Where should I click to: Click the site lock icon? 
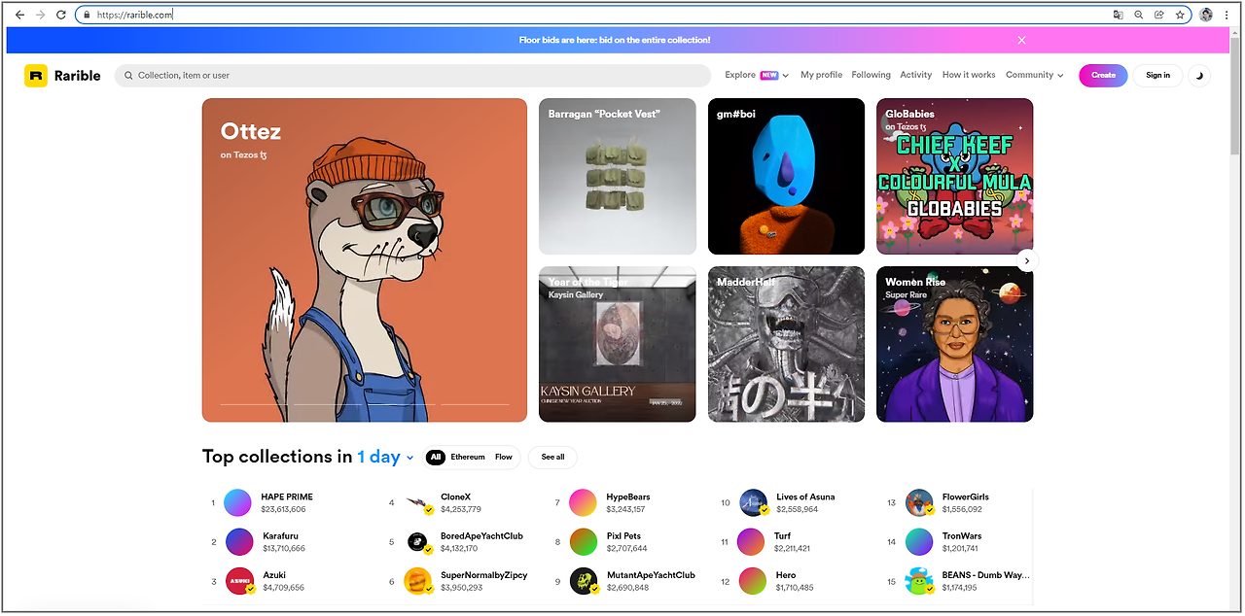coord(87,15)
